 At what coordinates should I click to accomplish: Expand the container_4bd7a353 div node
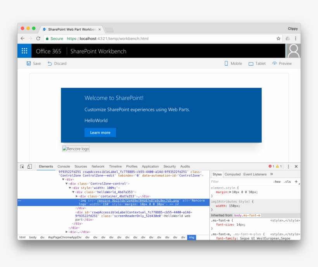click(x=77, y=196)
